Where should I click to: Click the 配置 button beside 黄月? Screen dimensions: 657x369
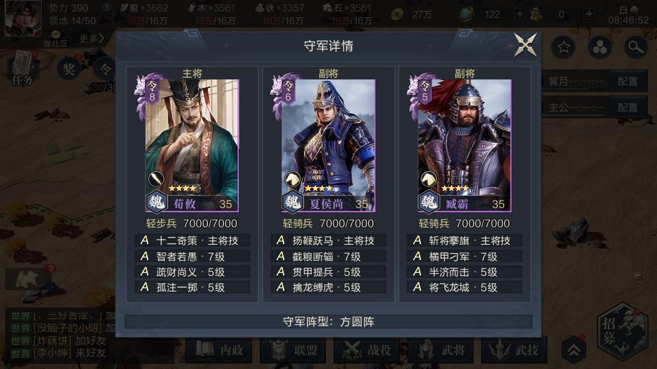[x=627, y=81]
